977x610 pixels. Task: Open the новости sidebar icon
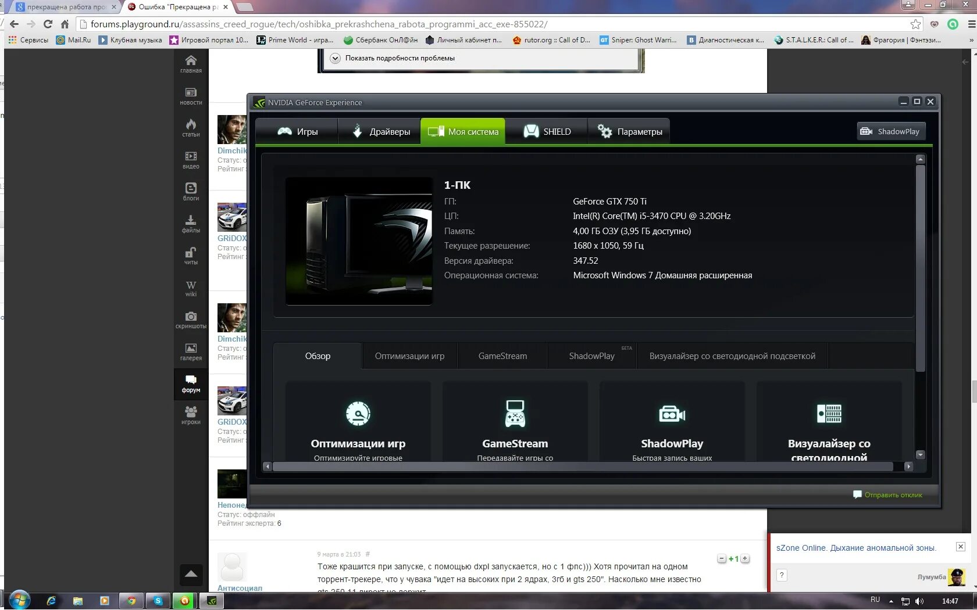pyautogui.click(x=191, y=96)
